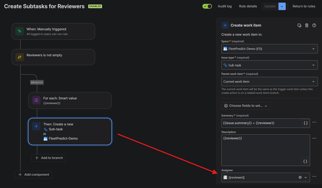Duplicate the Create work item component
The image size is (322, 188).
(x=299, y=25)
